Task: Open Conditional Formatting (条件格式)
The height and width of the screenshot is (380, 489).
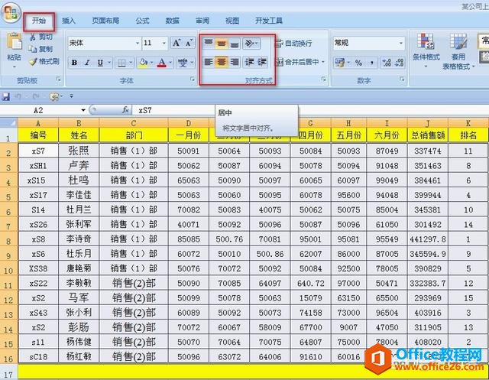Action: click(x=426, y=50)
